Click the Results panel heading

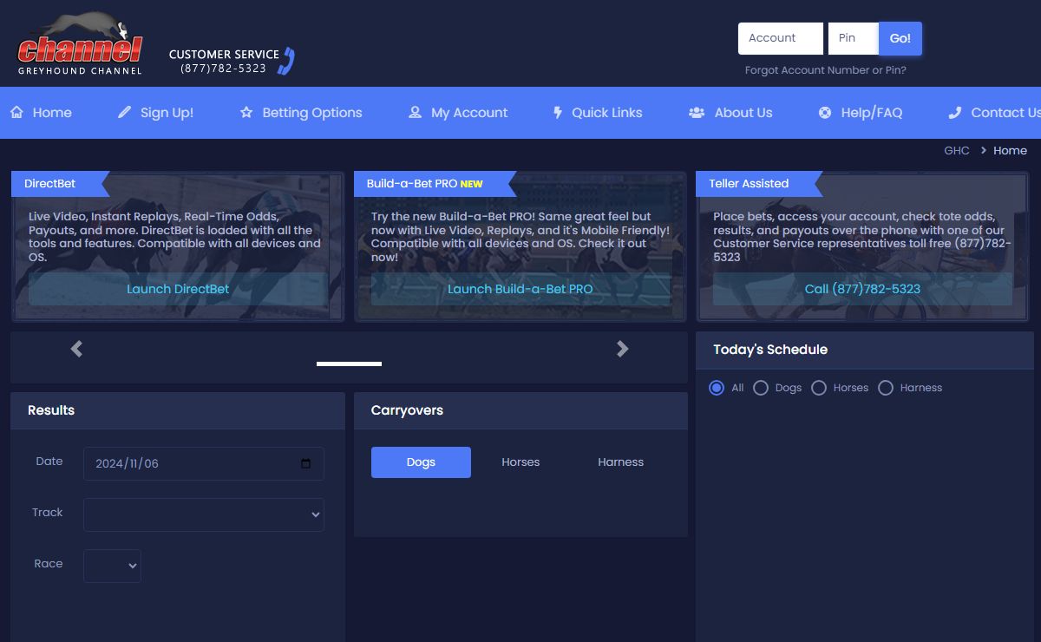point(51,410)
